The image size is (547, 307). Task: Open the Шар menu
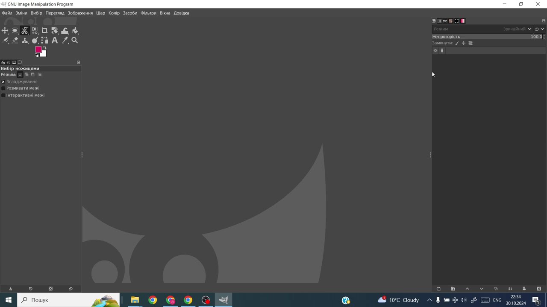tap(100, 13)
